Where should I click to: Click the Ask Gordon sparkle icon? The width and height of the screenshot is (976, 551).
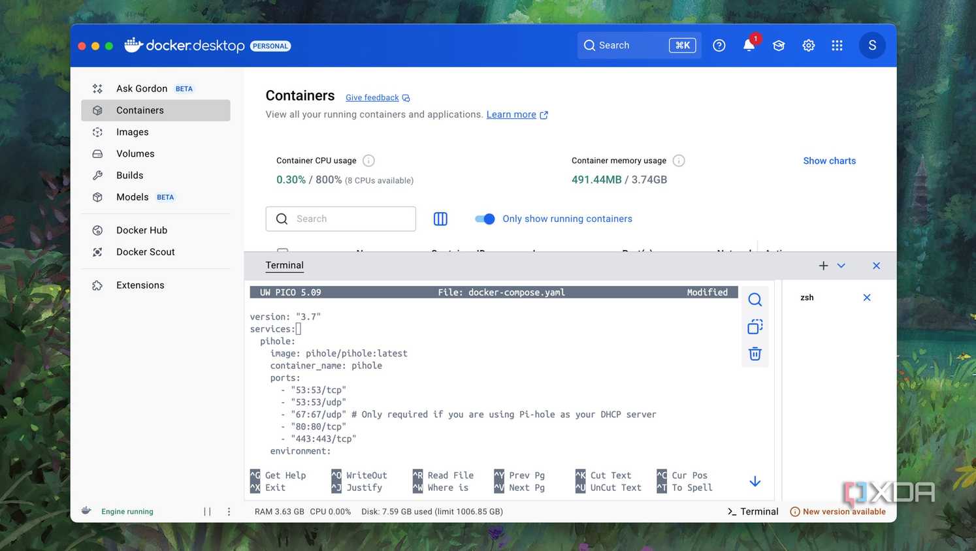tap(97, 89)
